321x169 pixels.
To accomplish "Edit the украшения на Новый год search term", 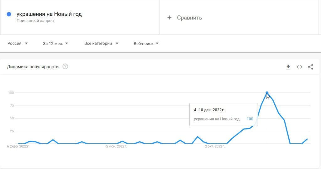I will [49, 14].
